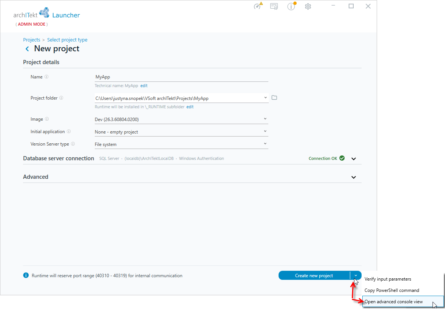Expand the Advanced section
The image size is (445, 310).
coord(354,177)
